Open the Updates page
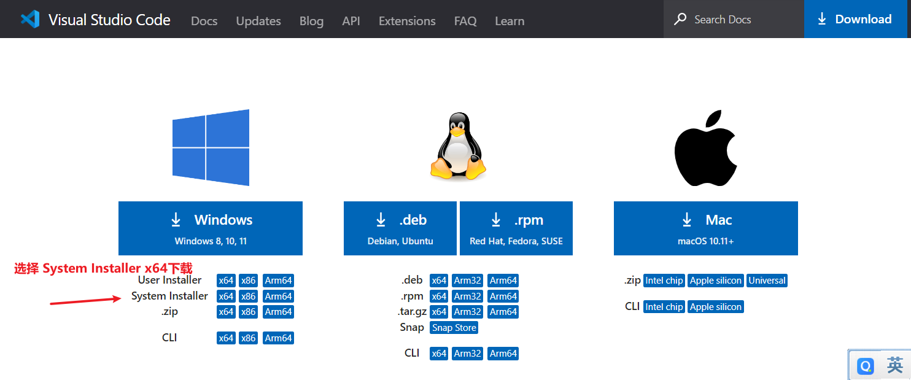 [258, 21]
